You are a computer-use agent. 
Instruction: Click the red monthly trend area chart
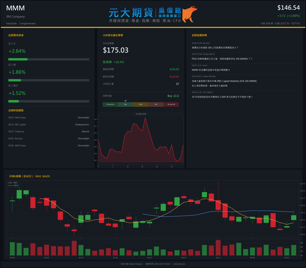(141, 140)
